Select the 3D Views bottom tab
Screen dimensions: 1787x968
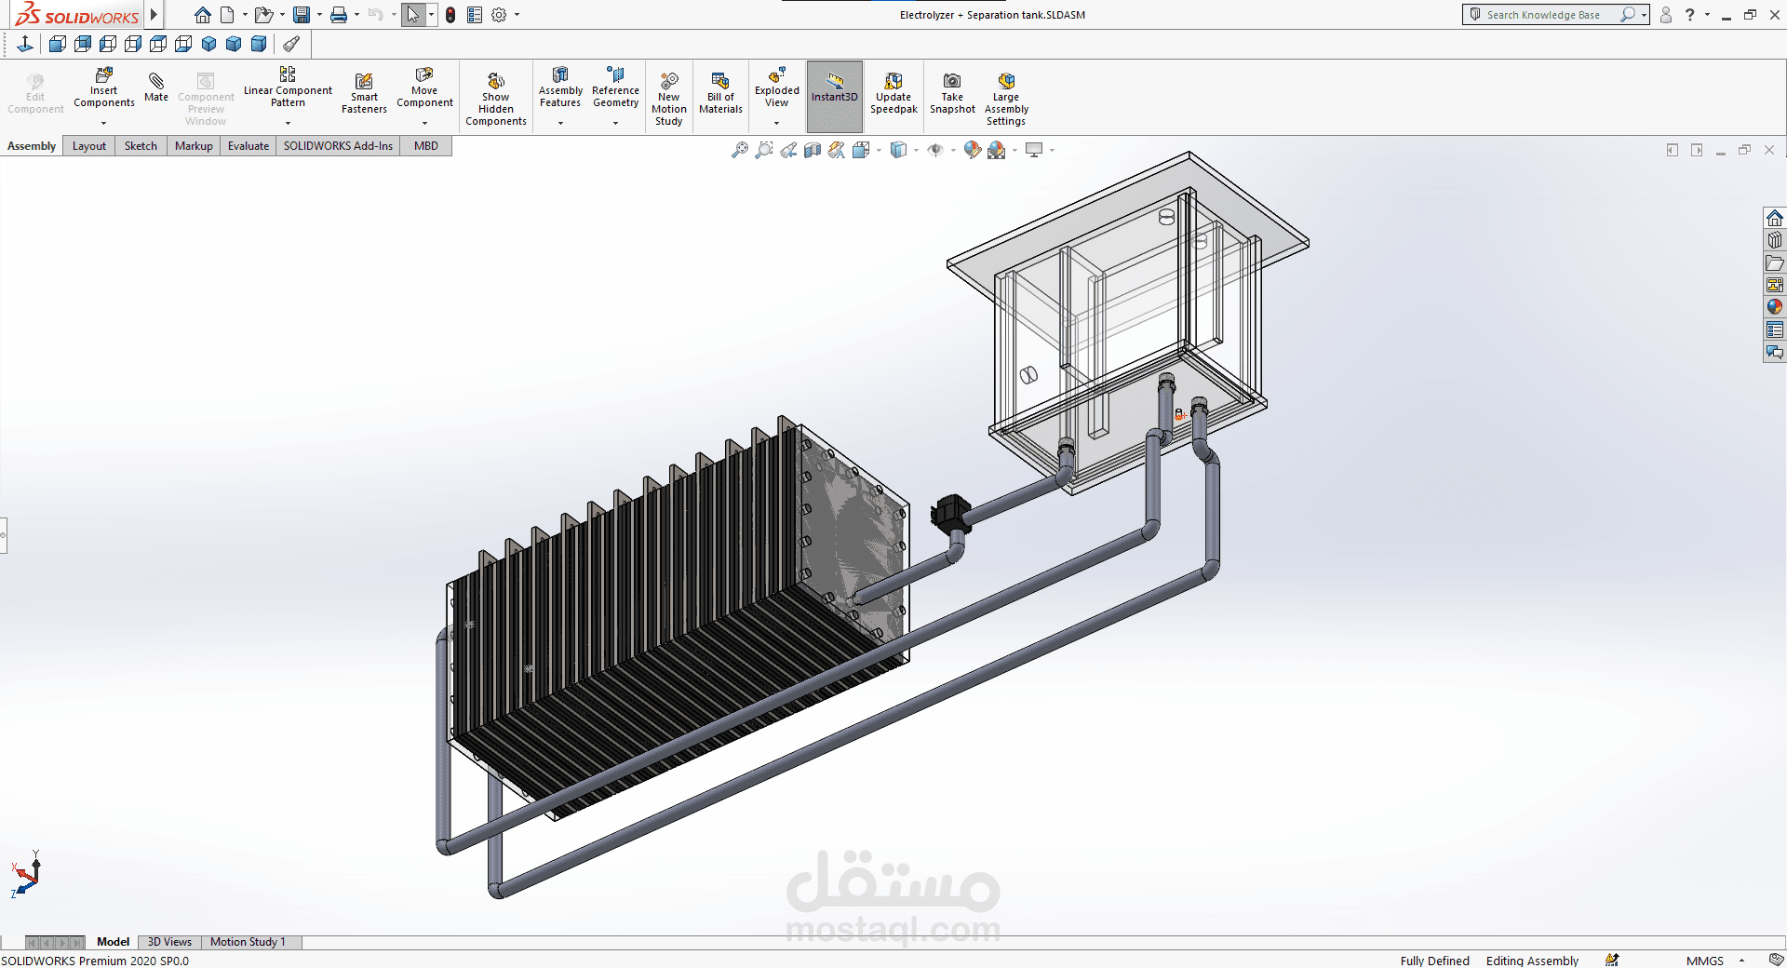pos(169,942)
